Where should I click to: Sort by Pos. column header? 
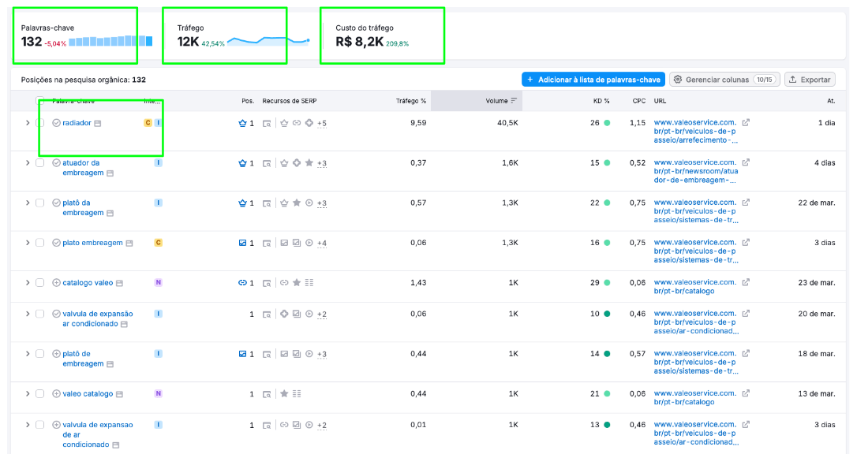click(x=248, y=101)
